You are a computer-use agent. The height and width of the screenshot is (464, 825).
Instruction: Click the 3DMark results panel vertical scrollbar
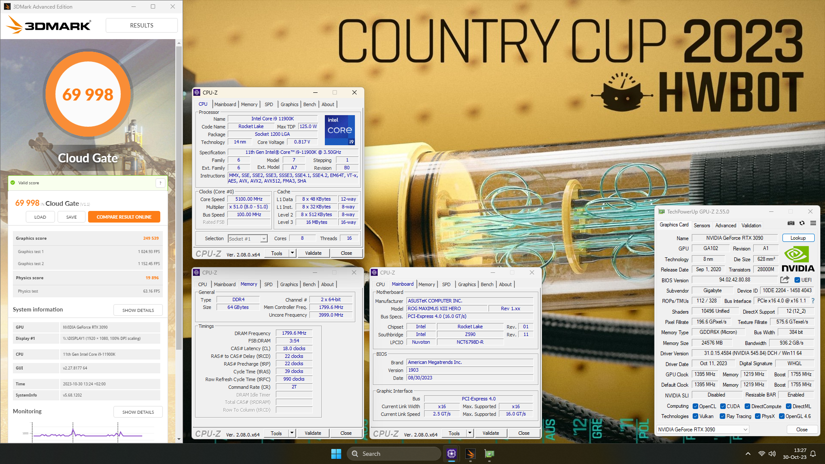(x=179, y=193)
